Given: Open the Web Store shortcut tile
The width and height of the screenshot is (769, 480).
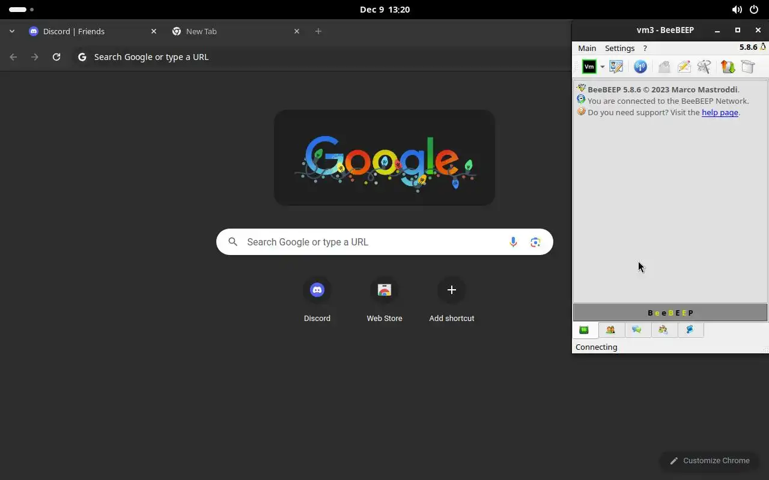Looking at the screenshot, I should (x=384, y=300).
